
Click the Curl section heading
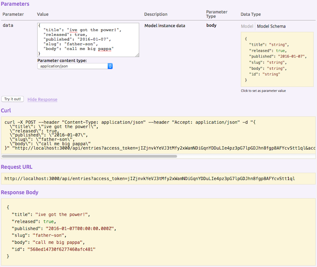pos(6,111)
